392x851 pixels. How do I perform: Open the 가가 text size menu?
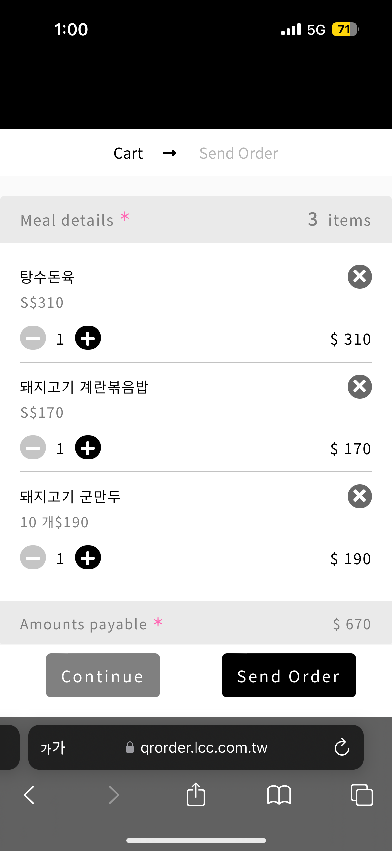(x=53, y=748)
